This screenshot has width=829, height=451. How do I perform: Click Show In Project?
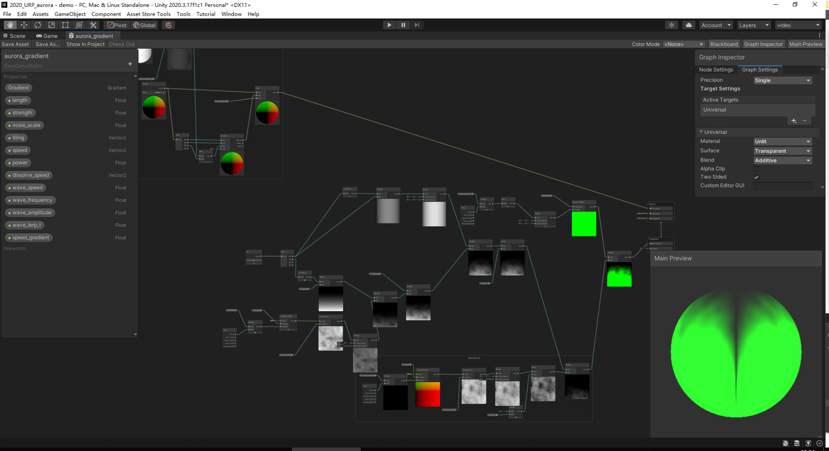pyautogui.click(x=85, y=44)
